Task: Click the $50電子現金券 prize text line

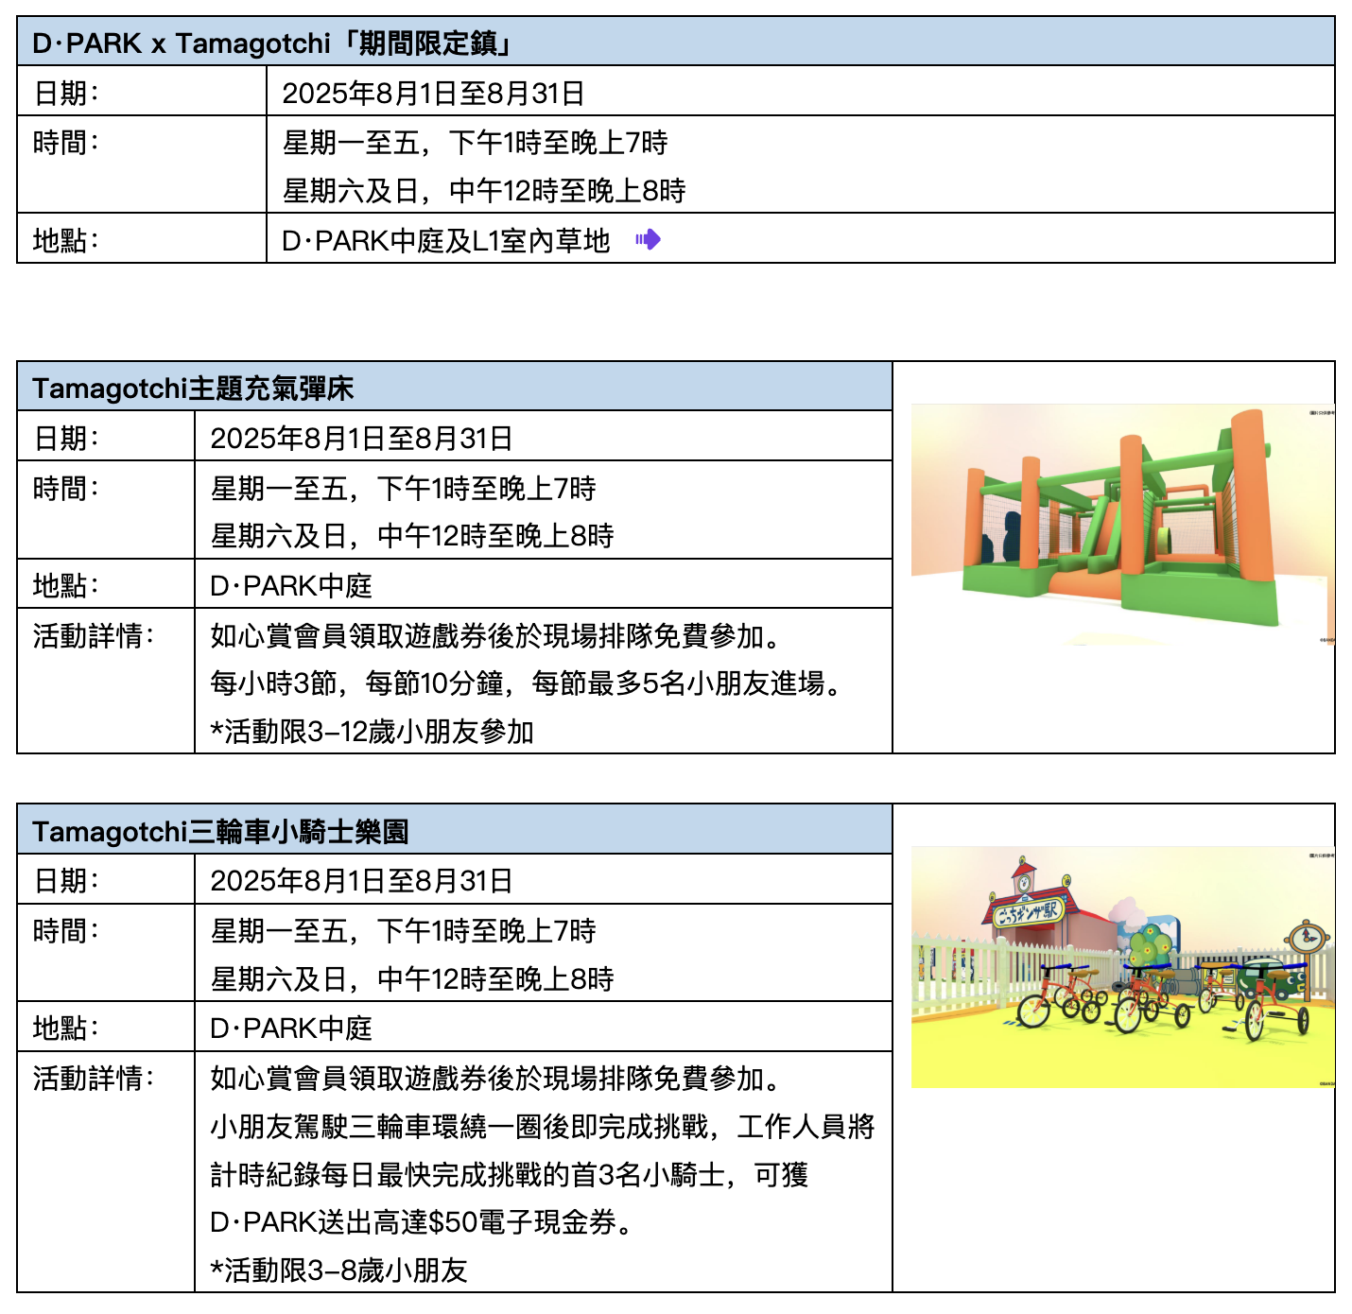Action: click(422, 1221)
